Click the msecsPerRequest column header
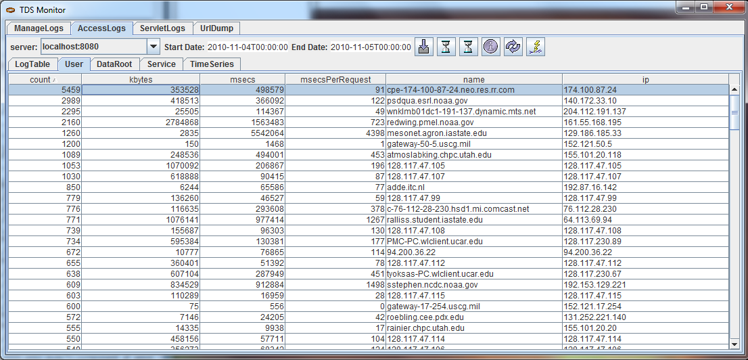The image size is (748, 360). pos(335,80)
